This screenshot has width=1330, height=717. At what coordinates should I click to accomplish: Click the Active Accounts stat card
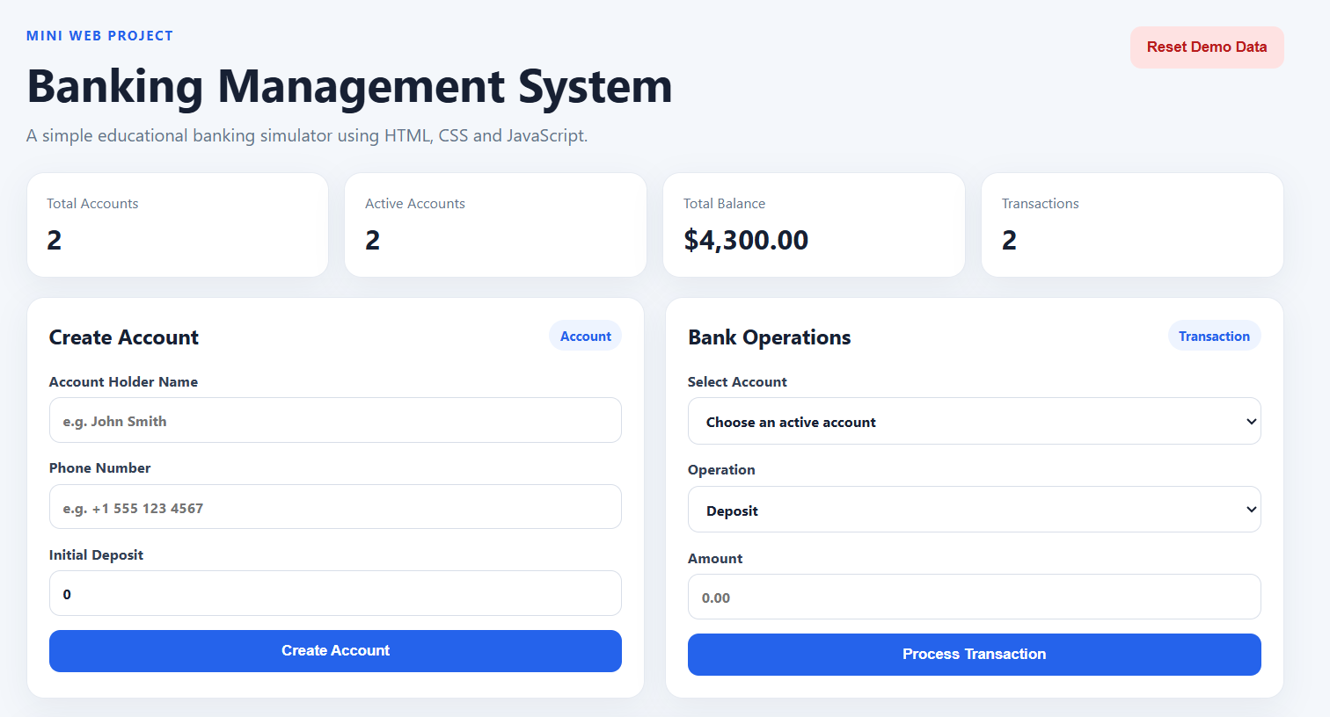pos(495,225)
